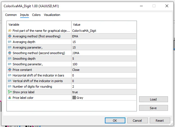Click the integer icon beside Number of digits

10,87
